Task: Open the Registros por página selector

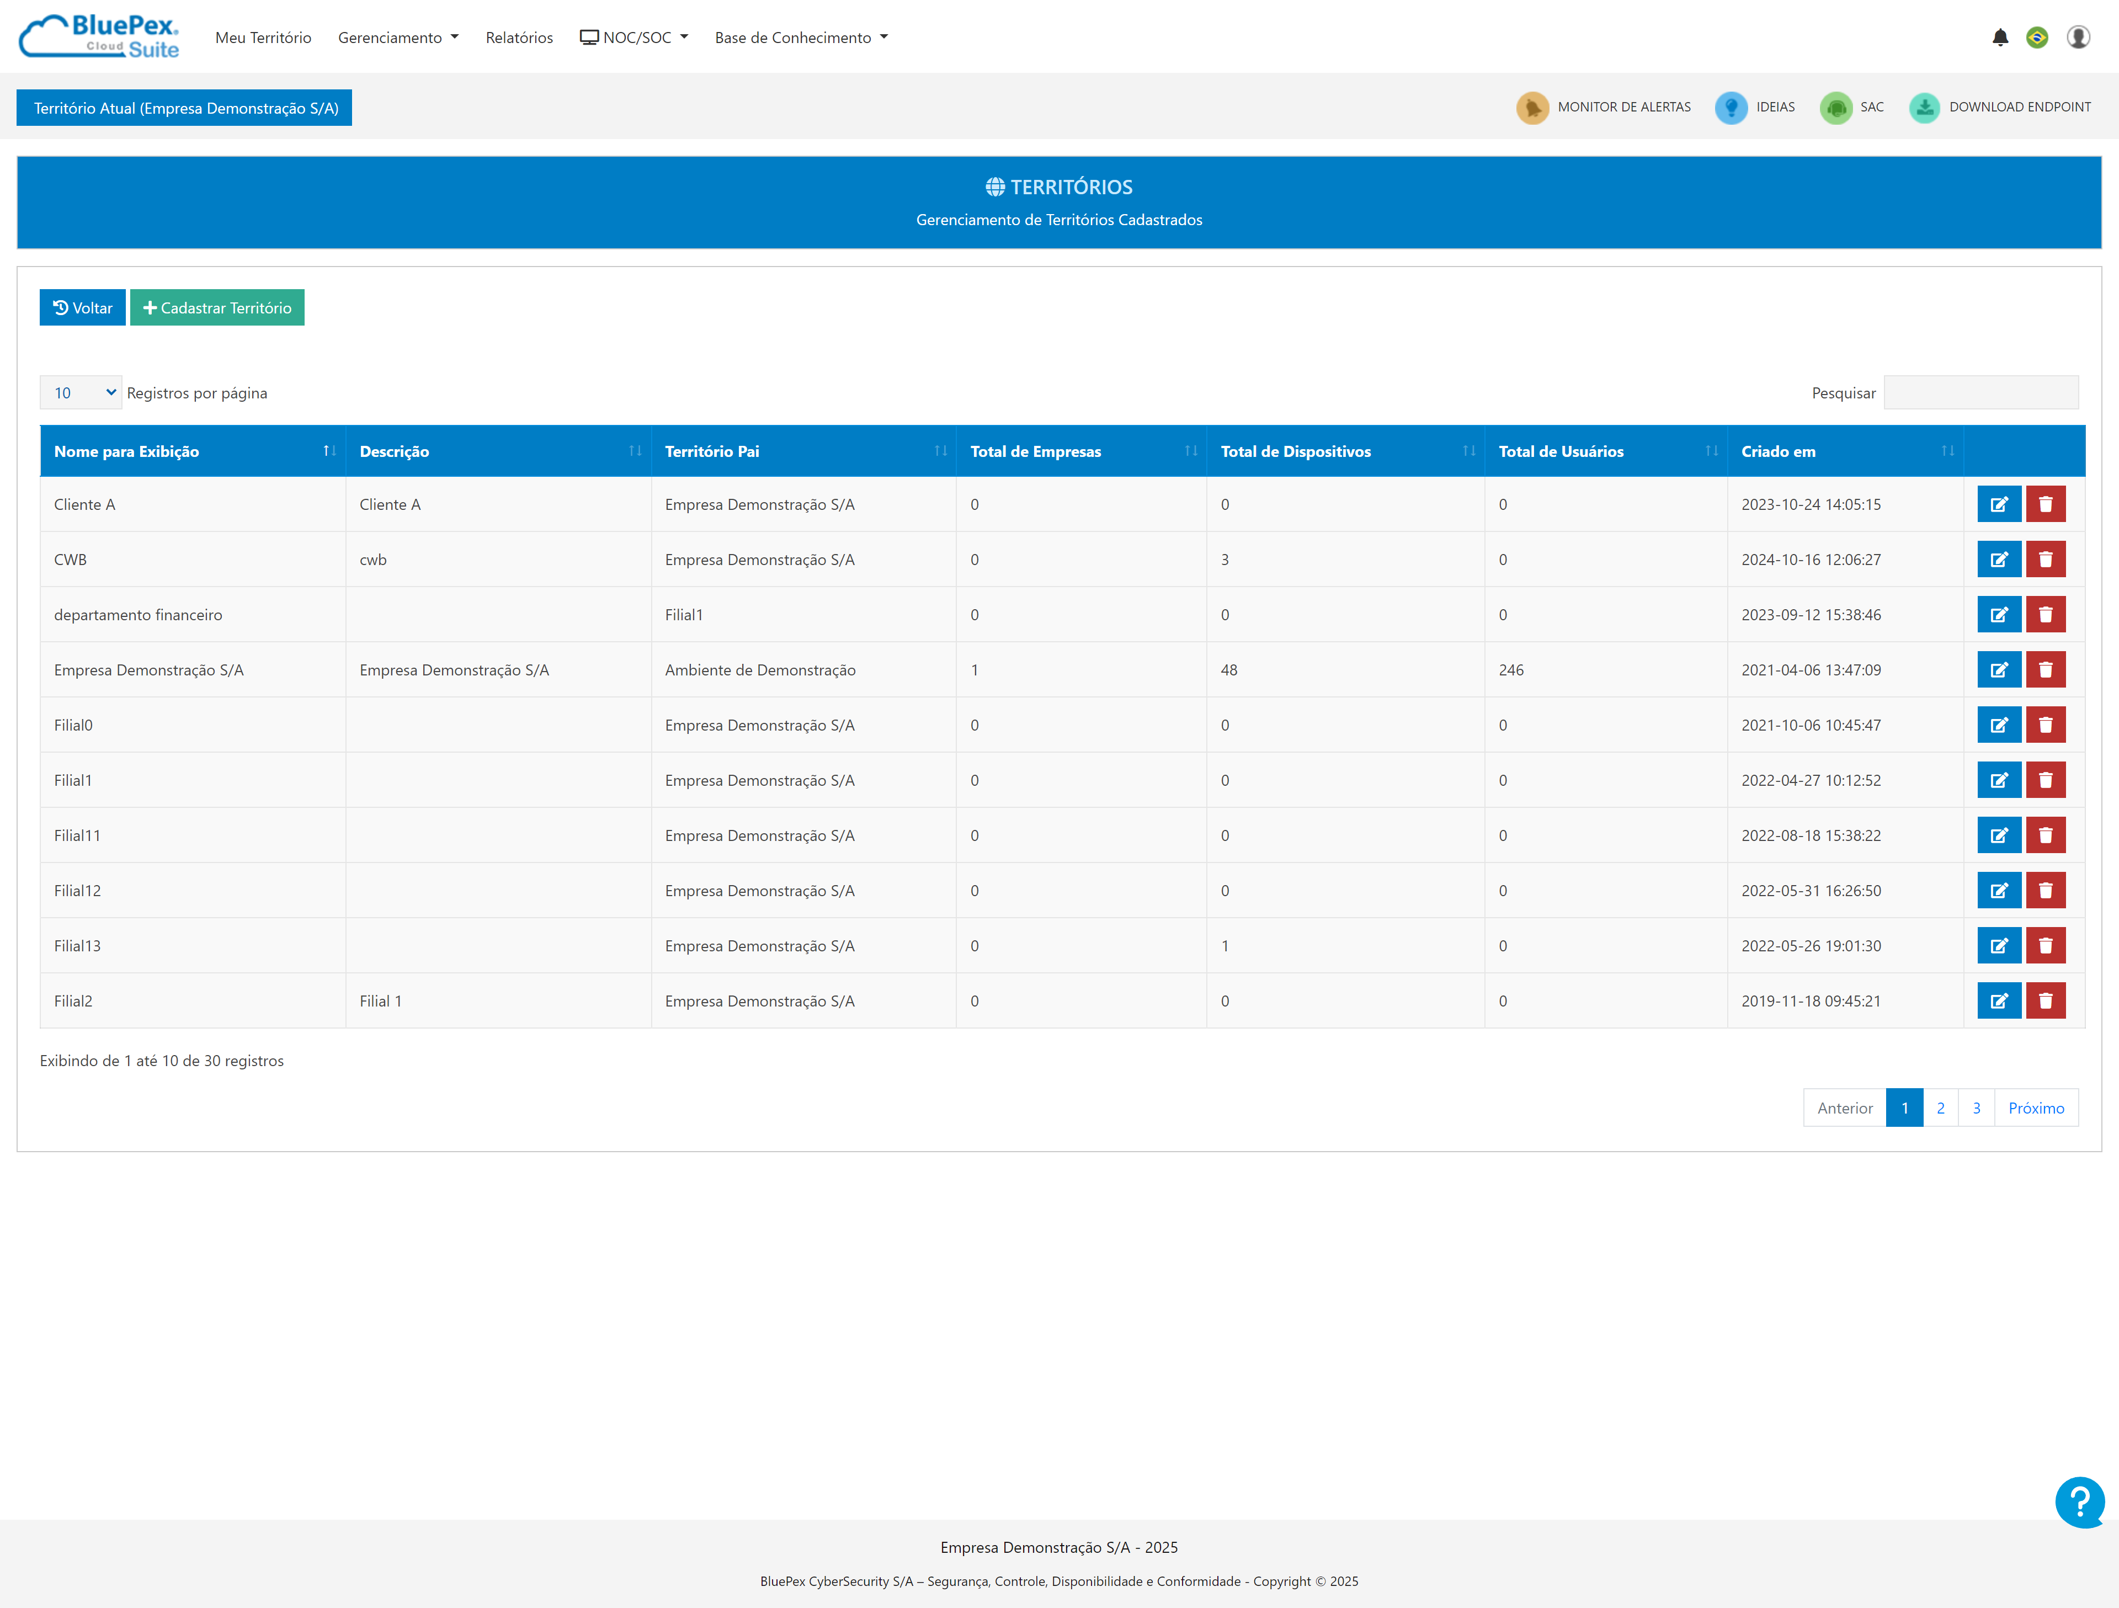Action: pyautogui.click(x=81, y=393)
